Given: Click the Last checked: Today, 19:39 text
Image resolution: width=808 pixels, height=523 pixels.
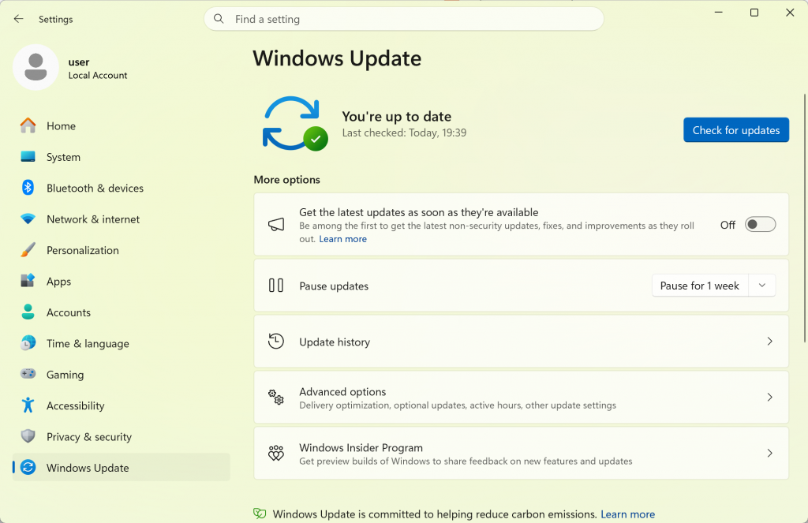Looking at the screenshot, I should (x=404, y=133).
